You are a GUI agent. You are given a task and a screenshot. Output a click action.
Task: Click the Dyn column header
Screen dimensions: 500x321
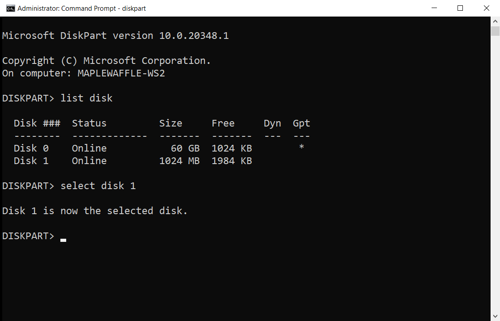point(272,123)
